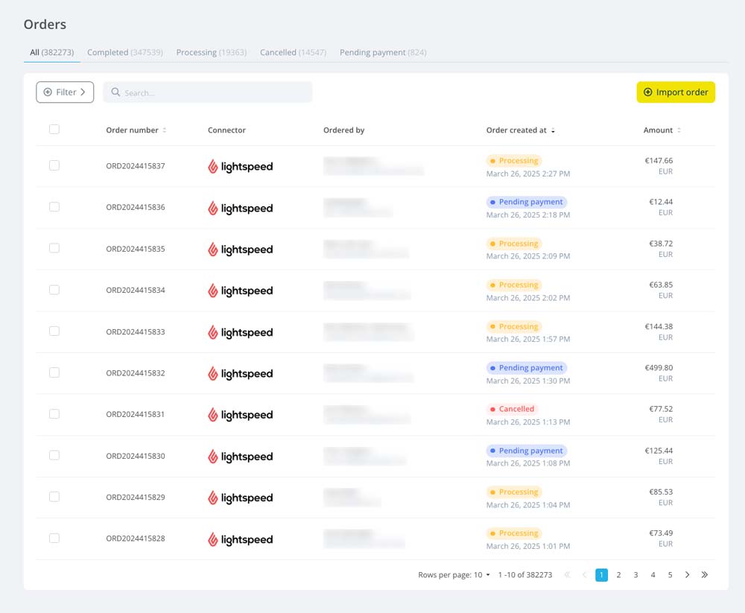The height and width of the screenshot is (613, 745).
Task: Switch to the All orders tab
Action: tap(52, 52)
